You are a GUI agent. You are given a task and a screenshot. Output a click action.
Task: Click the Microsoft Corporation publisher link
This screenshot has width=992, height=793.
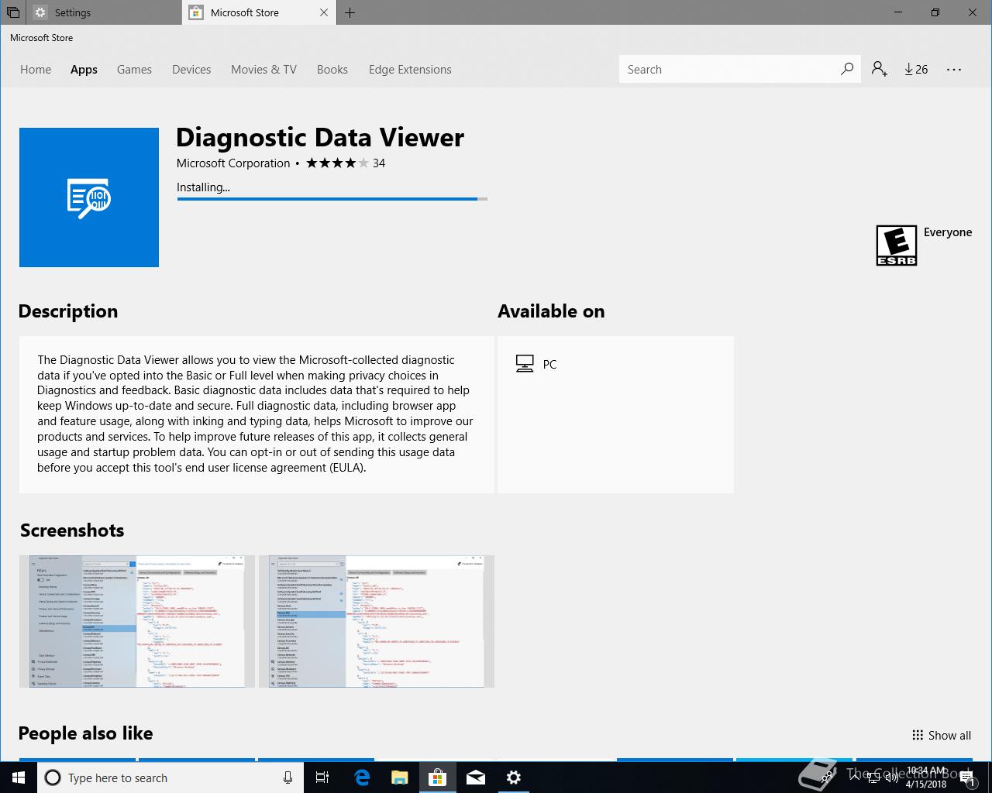233,163
